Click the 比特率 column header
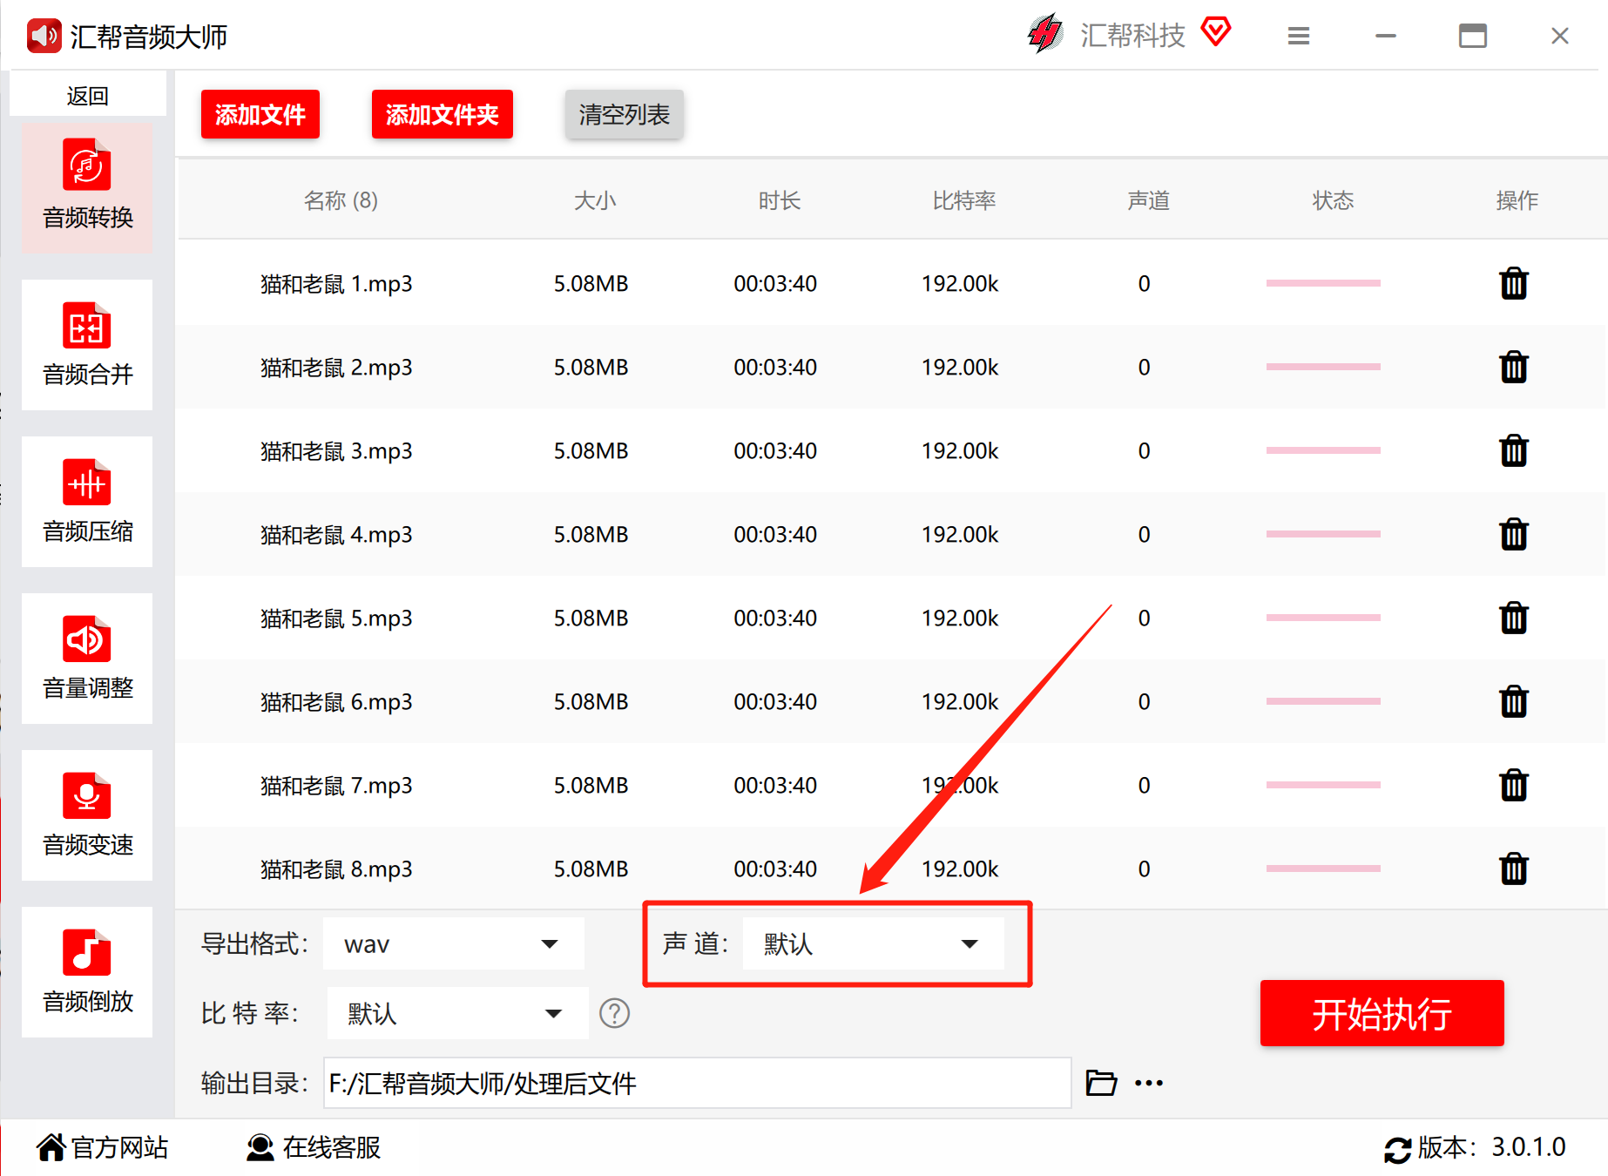The height and width of the screenshot is (1176, 1608). pos(964,200)
